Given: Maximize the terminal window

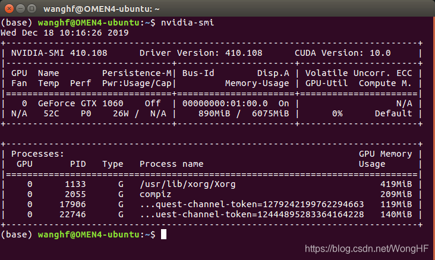Looking at the screenshot, I should 32,8.
